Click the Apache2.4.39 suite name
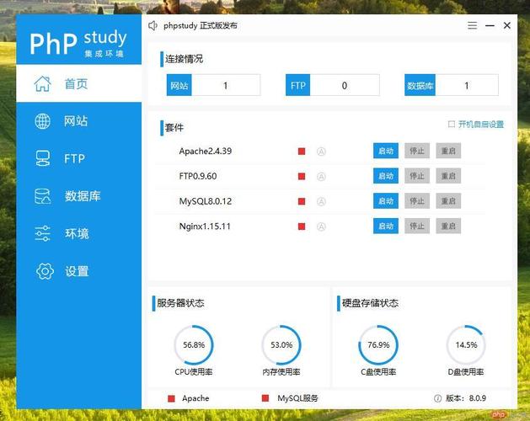The image size is (530, 421). coord(206,151)
